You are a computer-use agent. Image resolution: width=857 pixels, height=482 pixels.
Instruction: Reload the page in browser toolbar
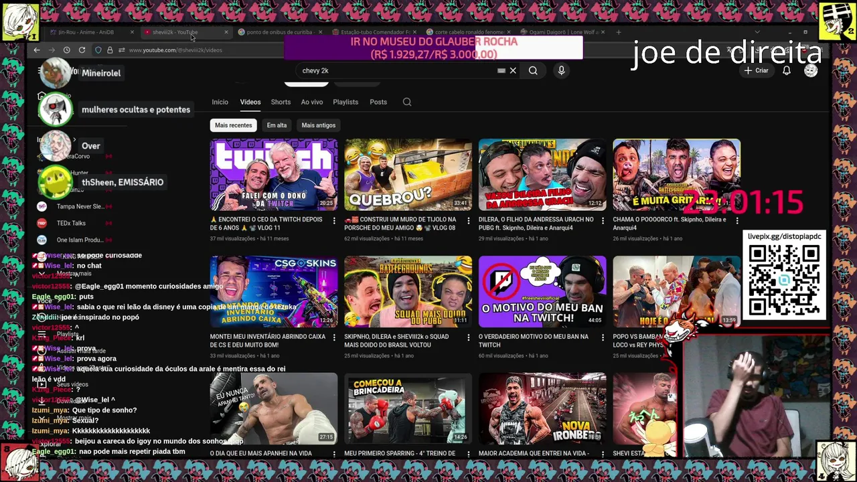point(82,50)
